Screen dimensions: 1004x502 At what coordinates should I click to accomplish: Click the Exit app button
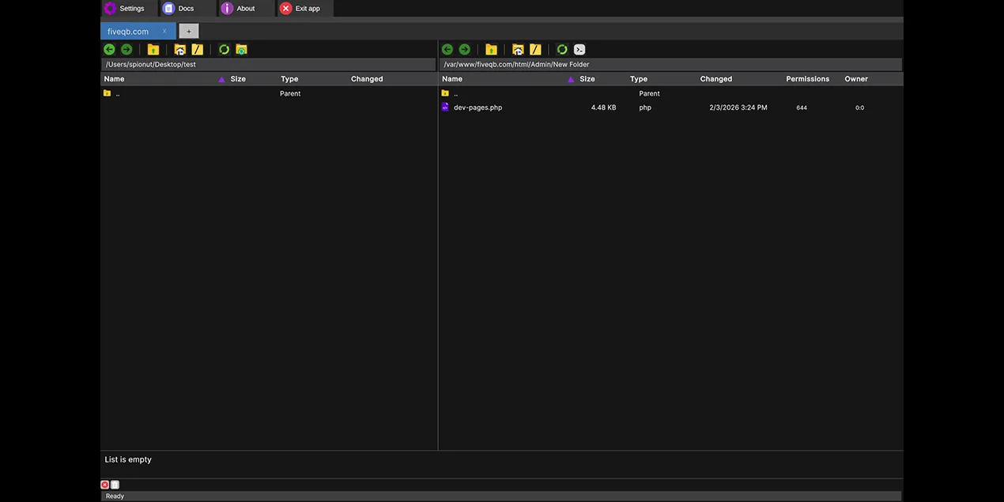[x=303, y=8]
